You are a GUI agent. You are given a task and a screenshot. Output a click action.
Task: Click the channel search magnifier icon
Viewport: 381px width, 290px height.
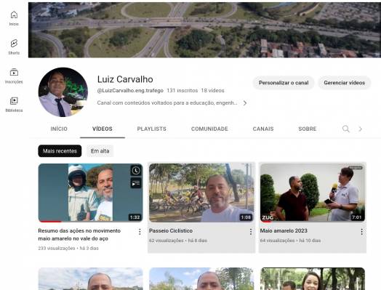pos(346,129)
